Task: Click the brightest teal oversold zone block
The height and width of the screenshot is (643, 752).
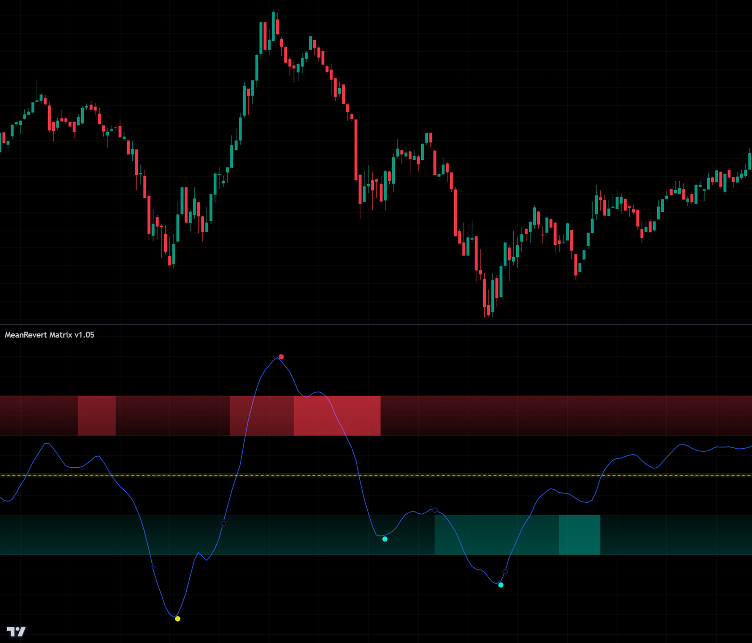Action: click(579, 535)
